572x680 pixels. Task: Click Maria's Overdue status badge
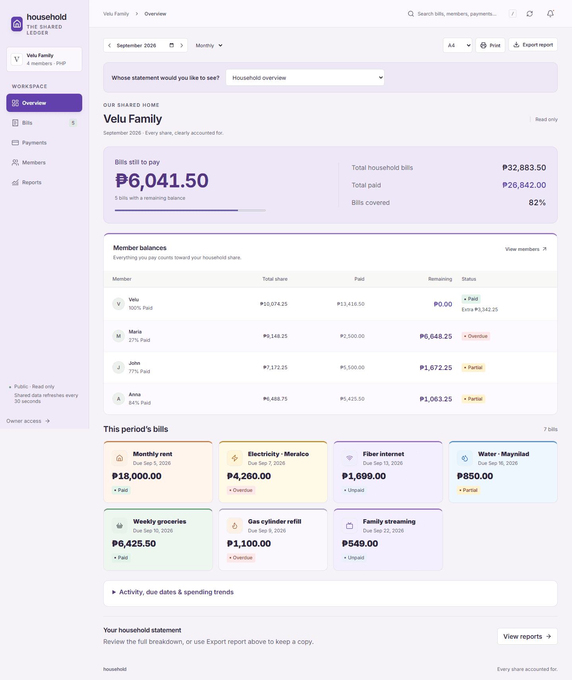pos(476,336)
